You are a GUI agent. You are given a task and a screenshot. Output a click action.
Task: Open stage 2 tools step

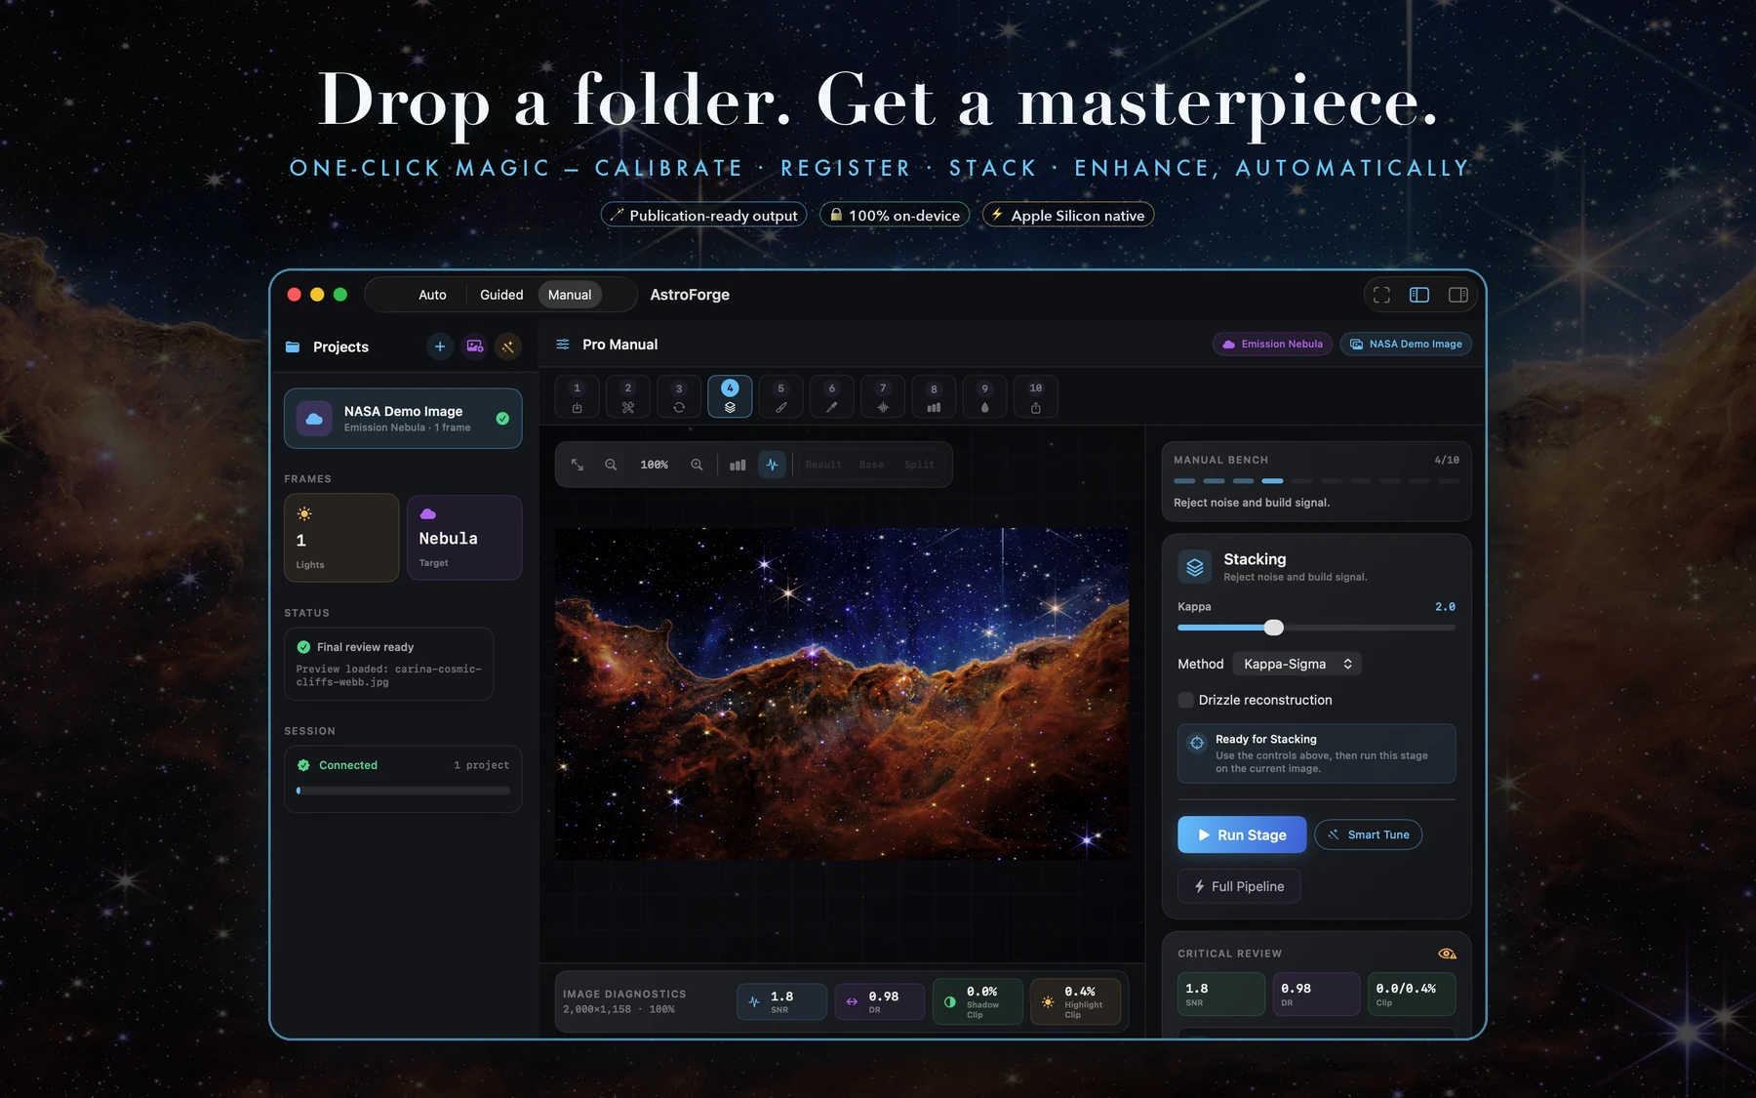tap(628, 397)
